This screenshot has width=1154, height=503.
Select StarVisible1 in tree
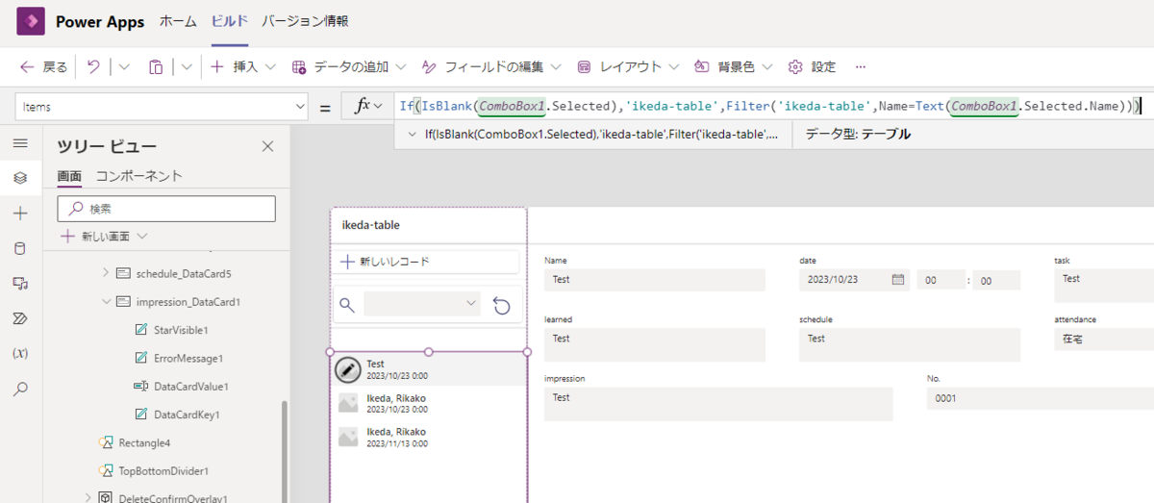click(181, 330)
